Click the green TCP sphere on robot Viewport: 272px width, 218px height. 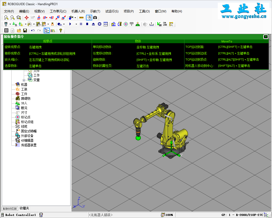click(x=138, y=138)
